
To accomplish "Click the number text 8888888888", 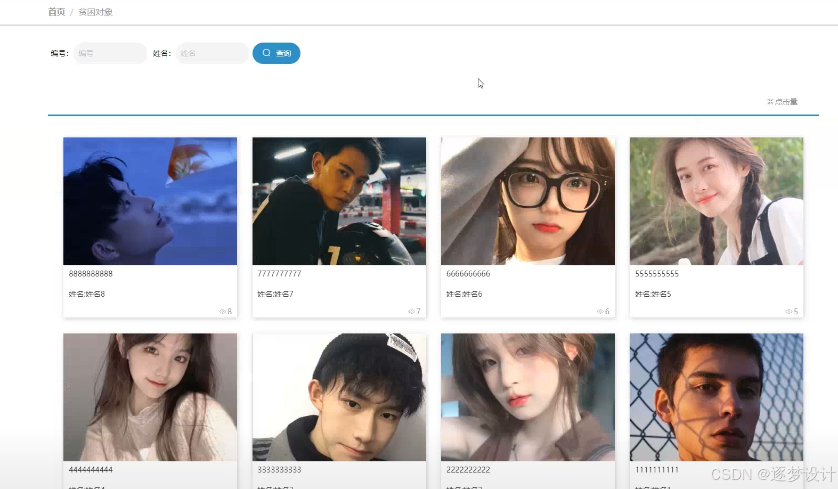I will click(x=91, y=274).
